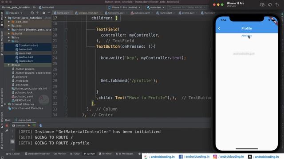Click the flutter_getx_tutorials breadcrumb

16,8
